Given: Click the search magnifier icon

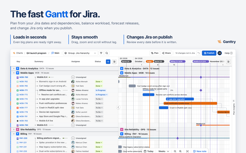Looking at the screenshot, I should pos(107,53).
